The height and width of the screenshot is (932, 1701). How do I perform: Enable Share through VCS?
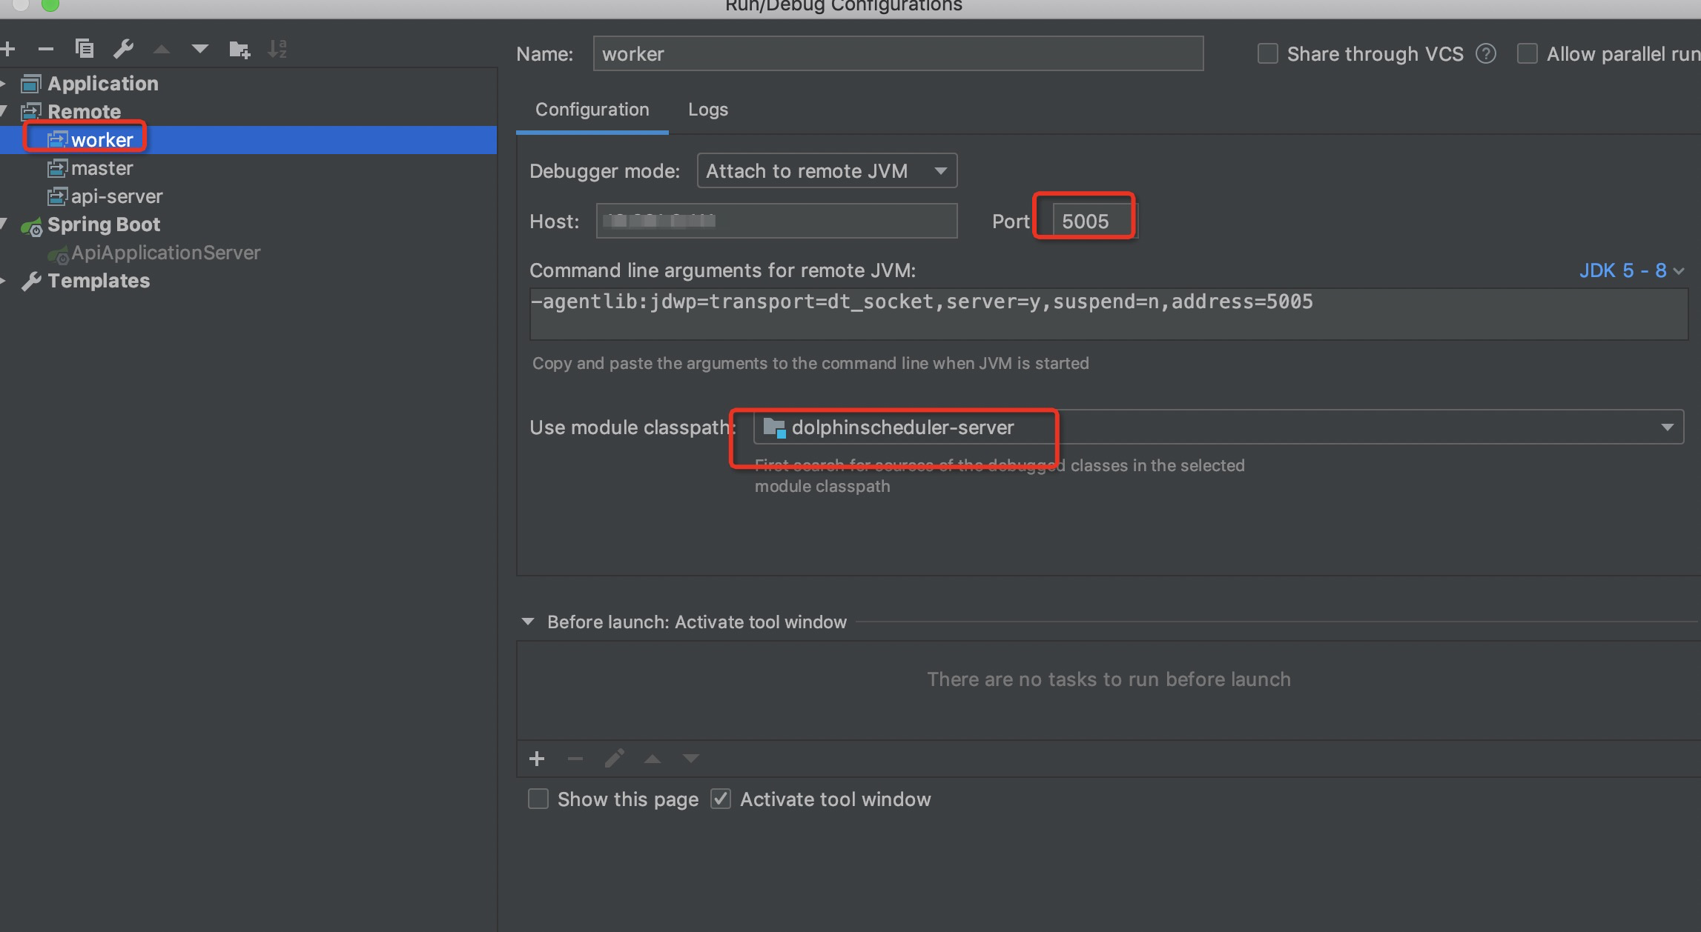tap(1267, 53)
